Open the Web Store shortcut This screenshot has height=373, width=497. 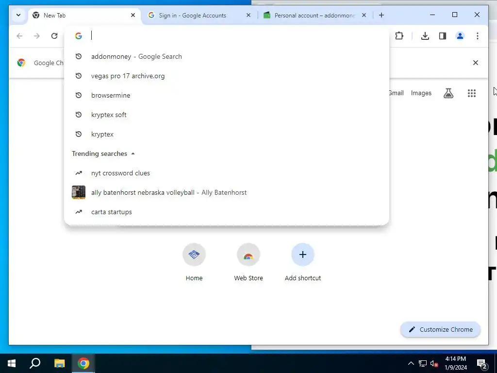tap(248, 262)
